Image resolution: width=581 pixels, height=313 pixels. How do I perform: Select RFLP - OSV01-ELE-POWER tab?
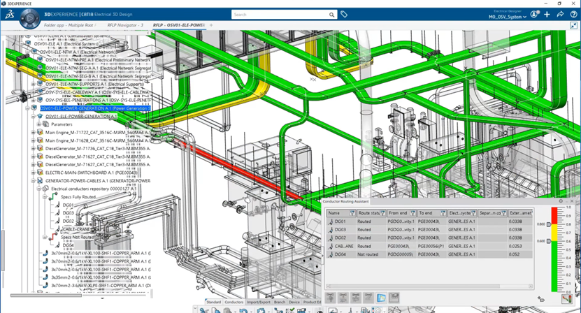178,25
